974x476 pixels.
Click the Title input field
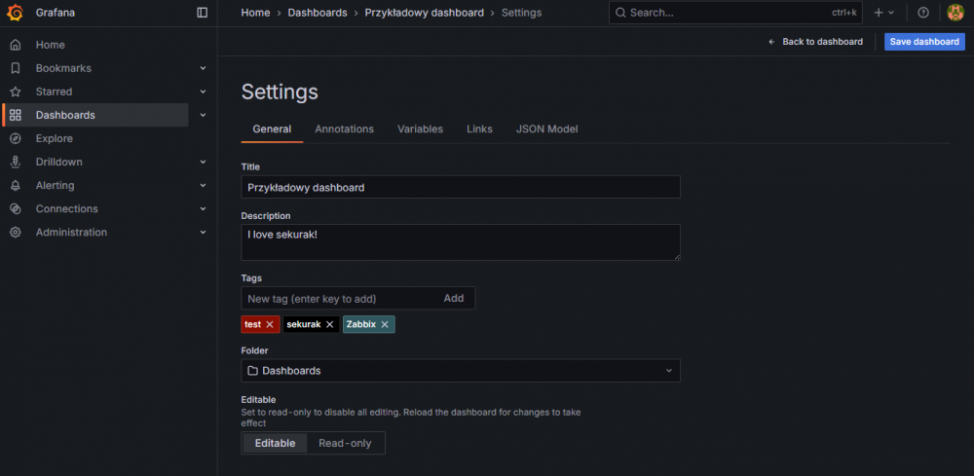point(460,187)
